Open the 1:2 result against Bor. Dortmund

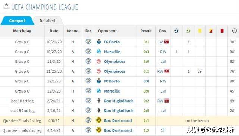[x=146, y=130]
